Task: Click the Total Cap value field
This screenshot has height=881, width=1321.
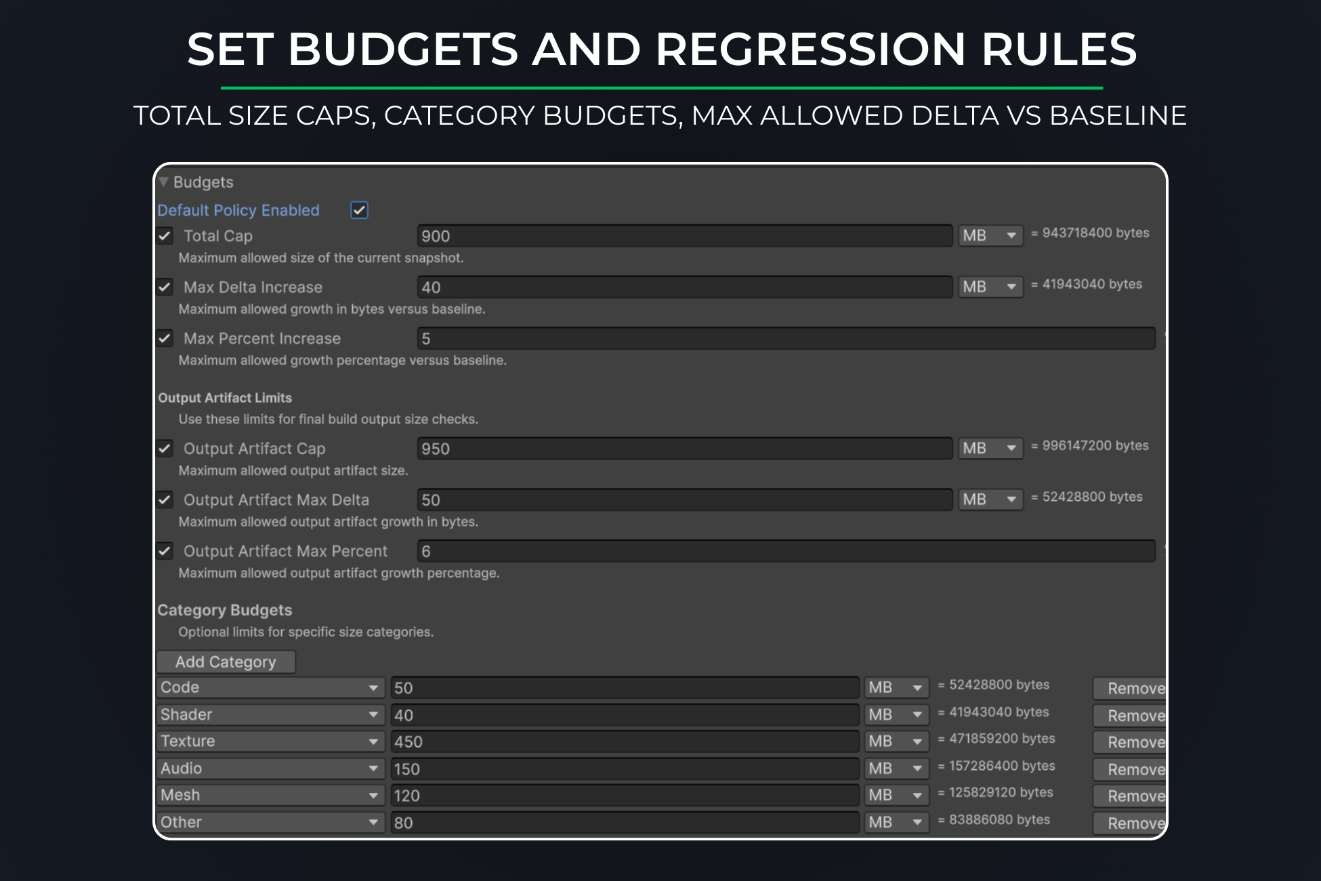Action: [x=684, y=236]
